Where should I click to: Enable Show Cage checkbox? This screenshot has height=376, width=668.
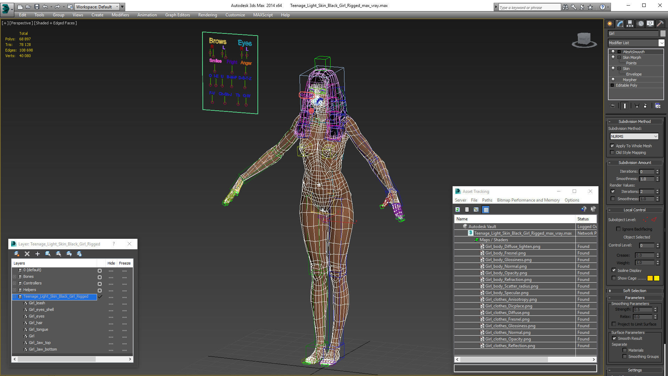(614, 278)
